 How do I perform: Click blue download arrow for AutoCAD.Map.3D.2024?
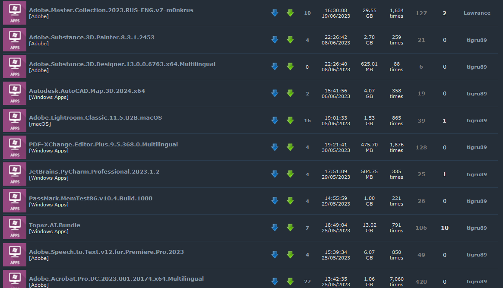click(275, 93)
